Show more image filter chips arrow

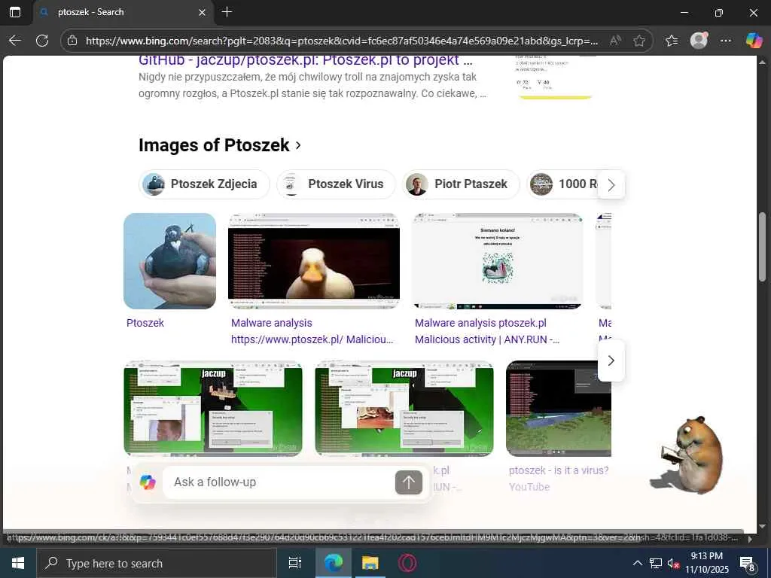(611, 185)
